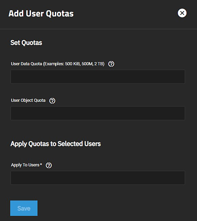The width and height of the screenshot is (197, 221).
Task: Click the User Data Quota label text
Action: [x=58, y=64]
